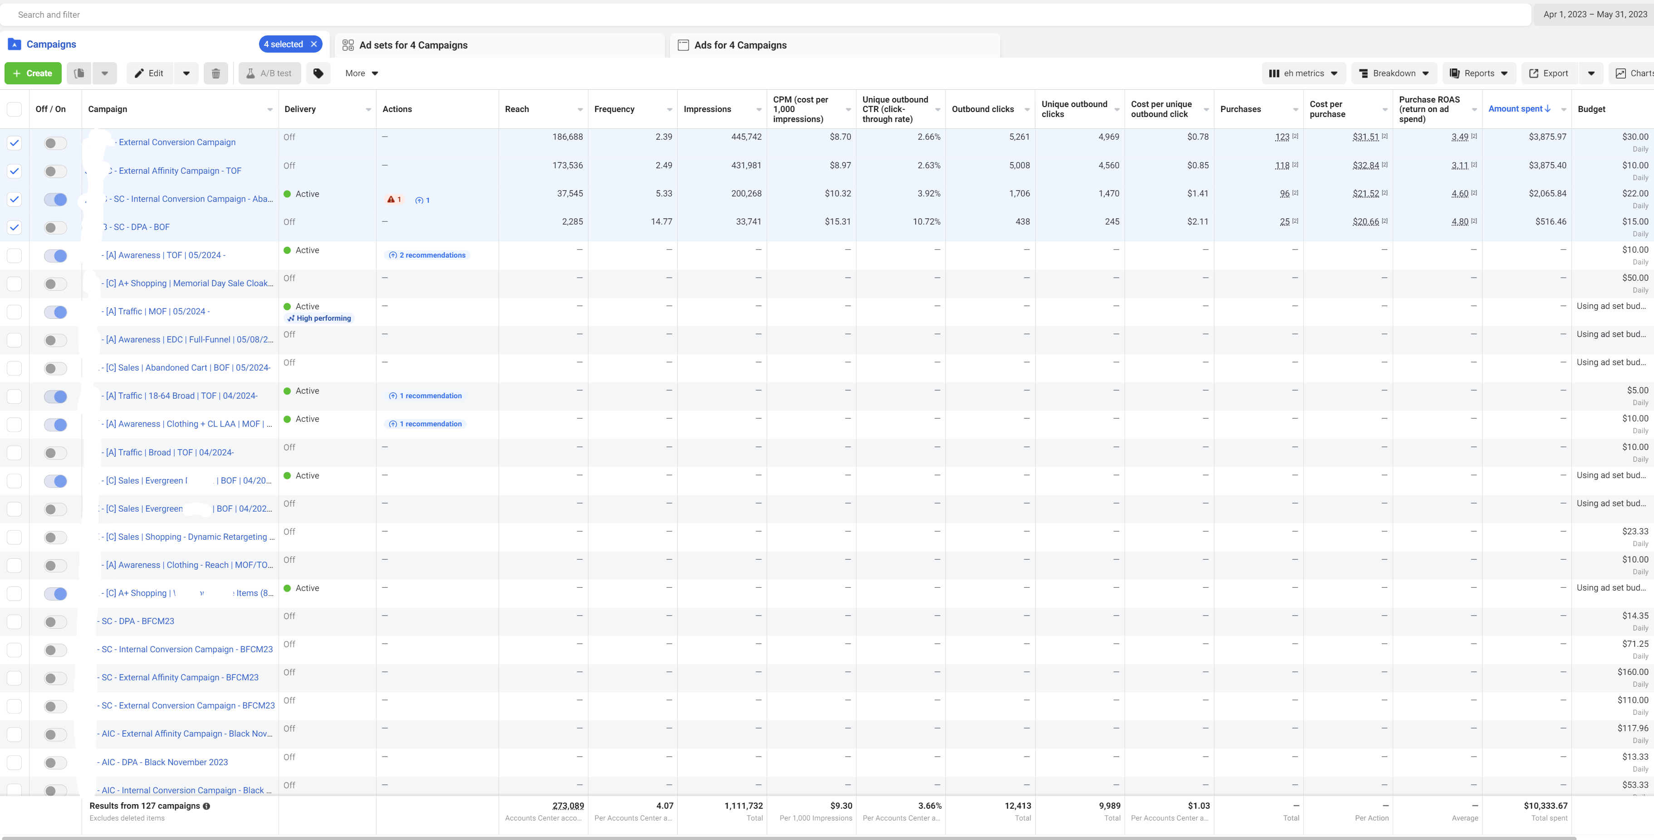This screenshot has height=840, width=1654.
Task: Turn on the External Conversion Campaign toggle
Action: point(55,143)
